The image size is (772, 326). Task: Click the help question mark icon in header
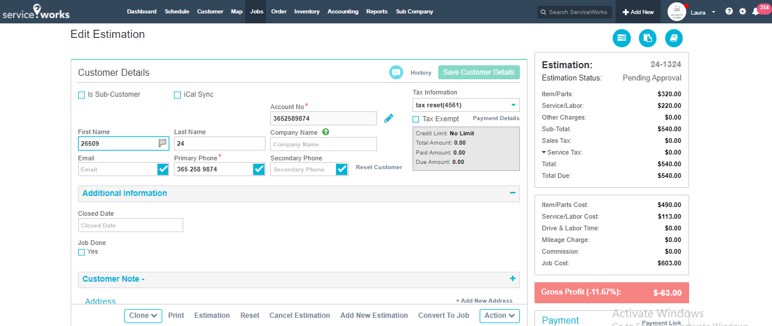point(729,12)
